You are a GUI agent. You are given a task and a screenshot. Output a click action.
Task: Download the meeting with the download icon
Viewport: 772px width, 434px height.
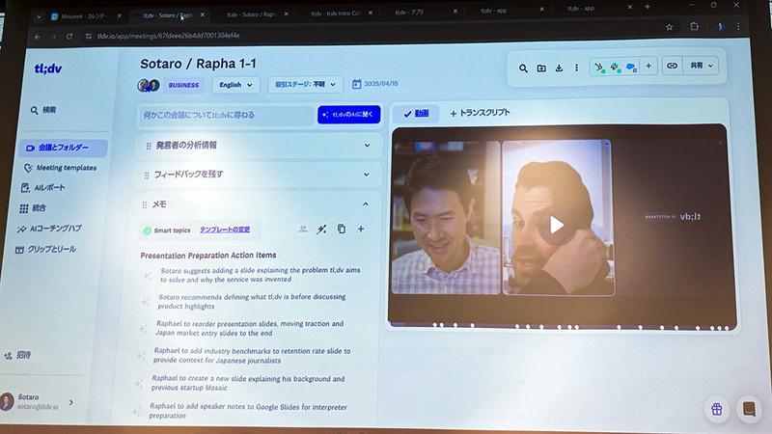[x=559, y=68]
